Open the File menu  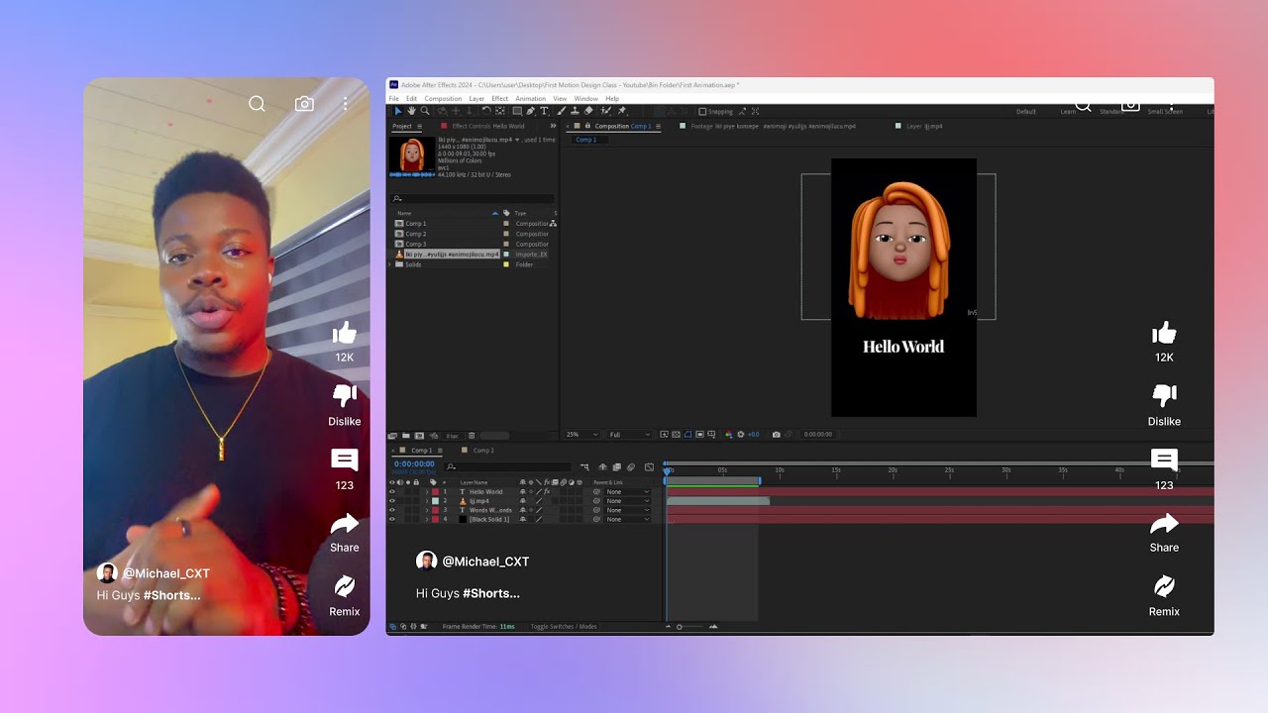coord(393,99)
